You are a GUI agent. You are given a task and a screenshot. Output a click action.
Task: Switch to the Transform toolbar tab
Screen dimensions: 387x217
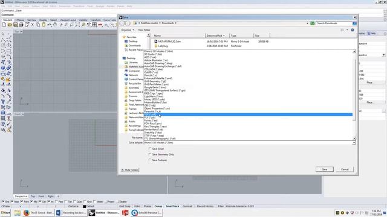point(96,20)
